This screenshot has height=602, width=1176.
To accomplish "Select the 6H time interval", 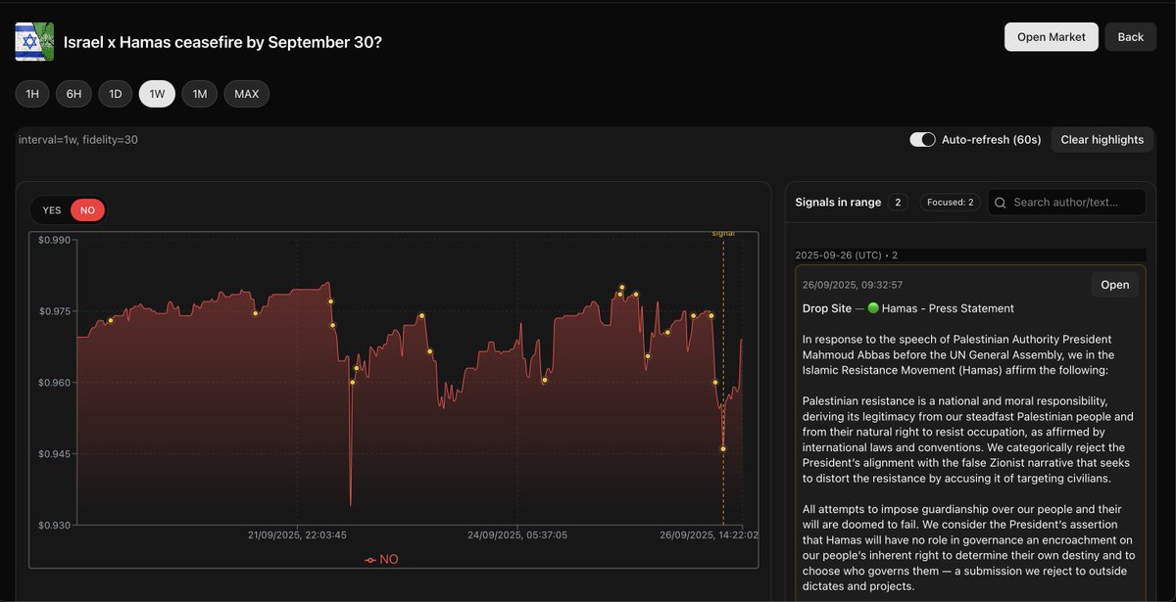I will pyautogui.click(x=73, y=94).
